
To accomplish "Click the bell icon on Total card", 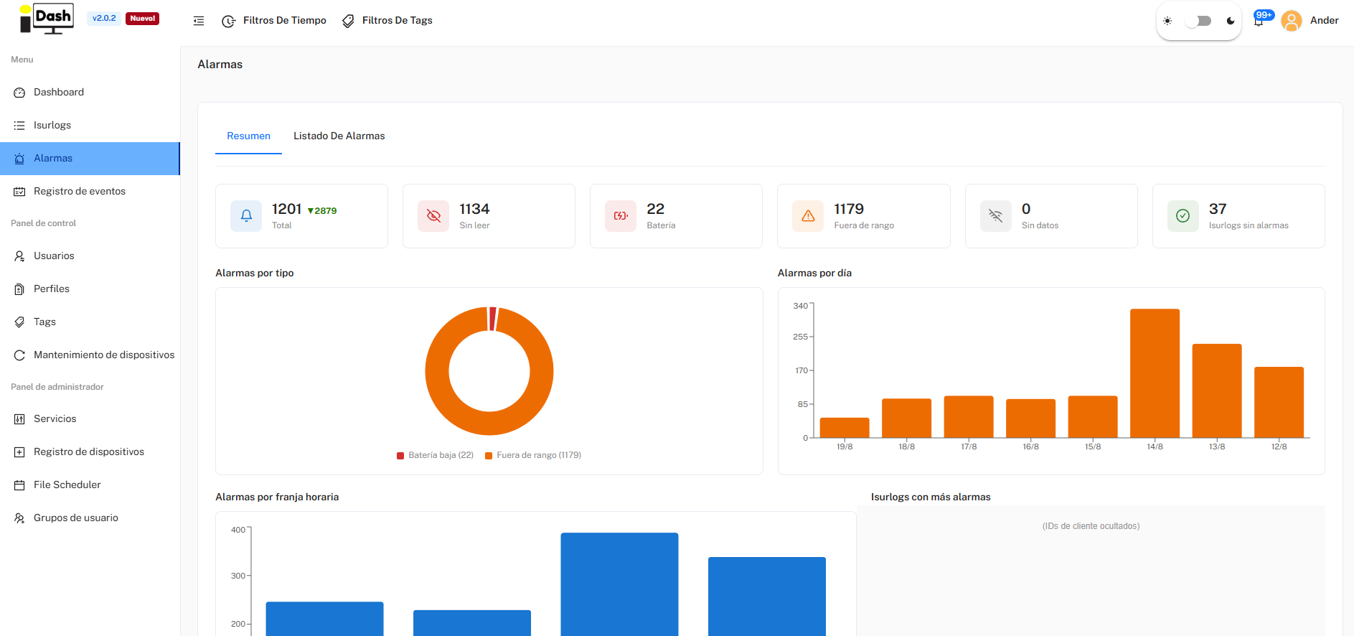I will pyautogui.click(x=246, y=216).
